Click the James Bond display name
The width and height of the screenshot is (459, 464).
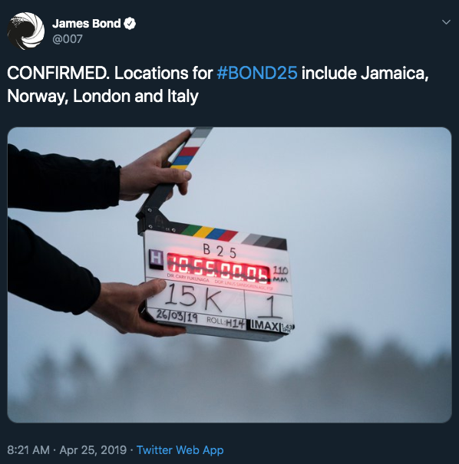(87, 24)
